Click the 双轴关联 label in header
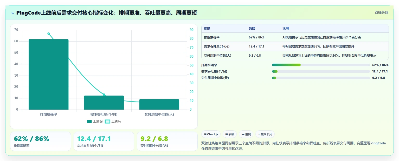The height and width of the screenshot is (161, 399). pos(381,13)
